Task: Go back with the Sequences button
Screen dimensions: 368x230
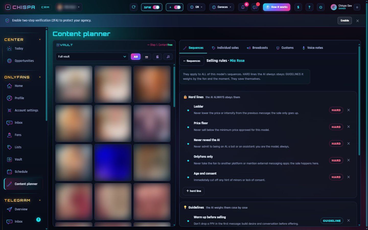Action: [192, 61]
